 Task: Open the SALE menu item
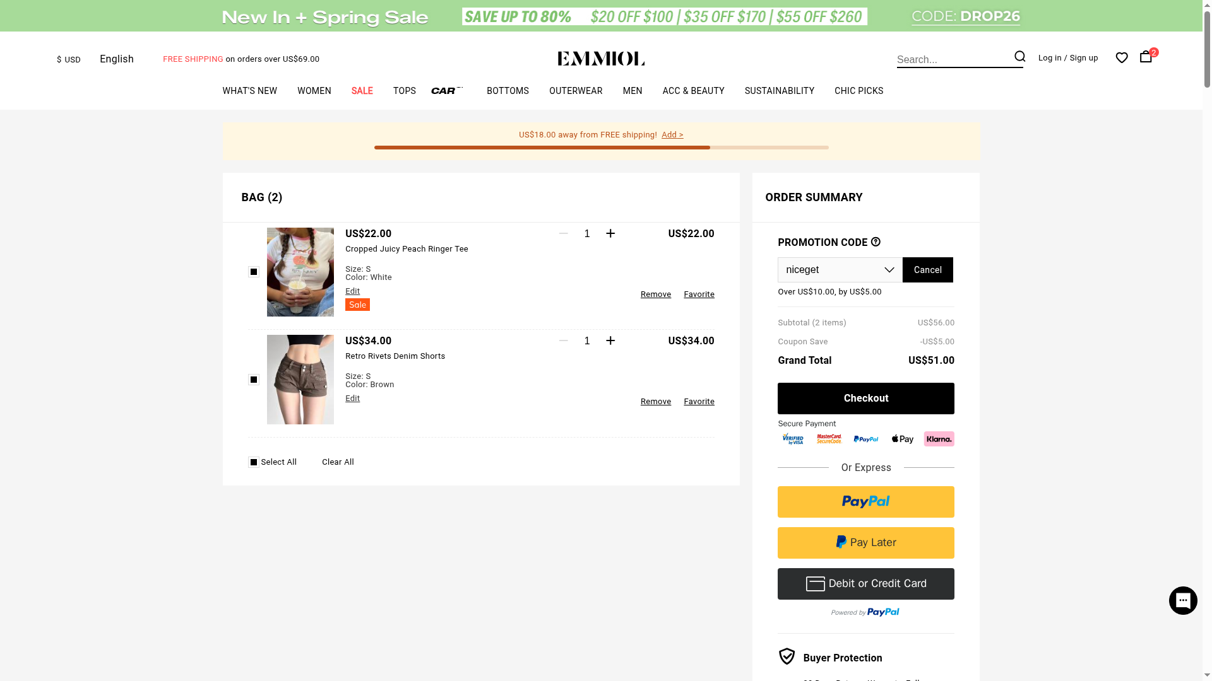pos(362,91)
